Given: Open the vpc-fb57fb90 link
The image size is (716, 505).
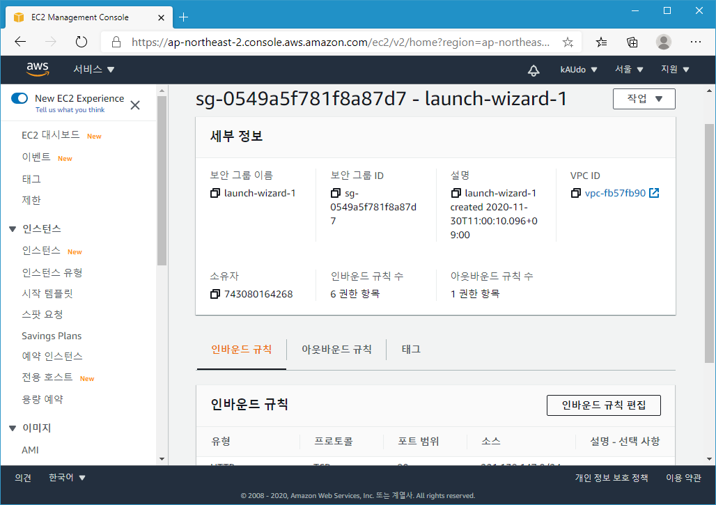Looking at the screenshot, I should [615, 193].
